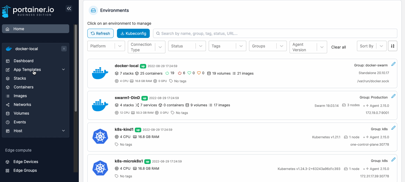405x182 pixels.
Task: Click the swarm1-DinD Docker whale icon
Action: 100,105
